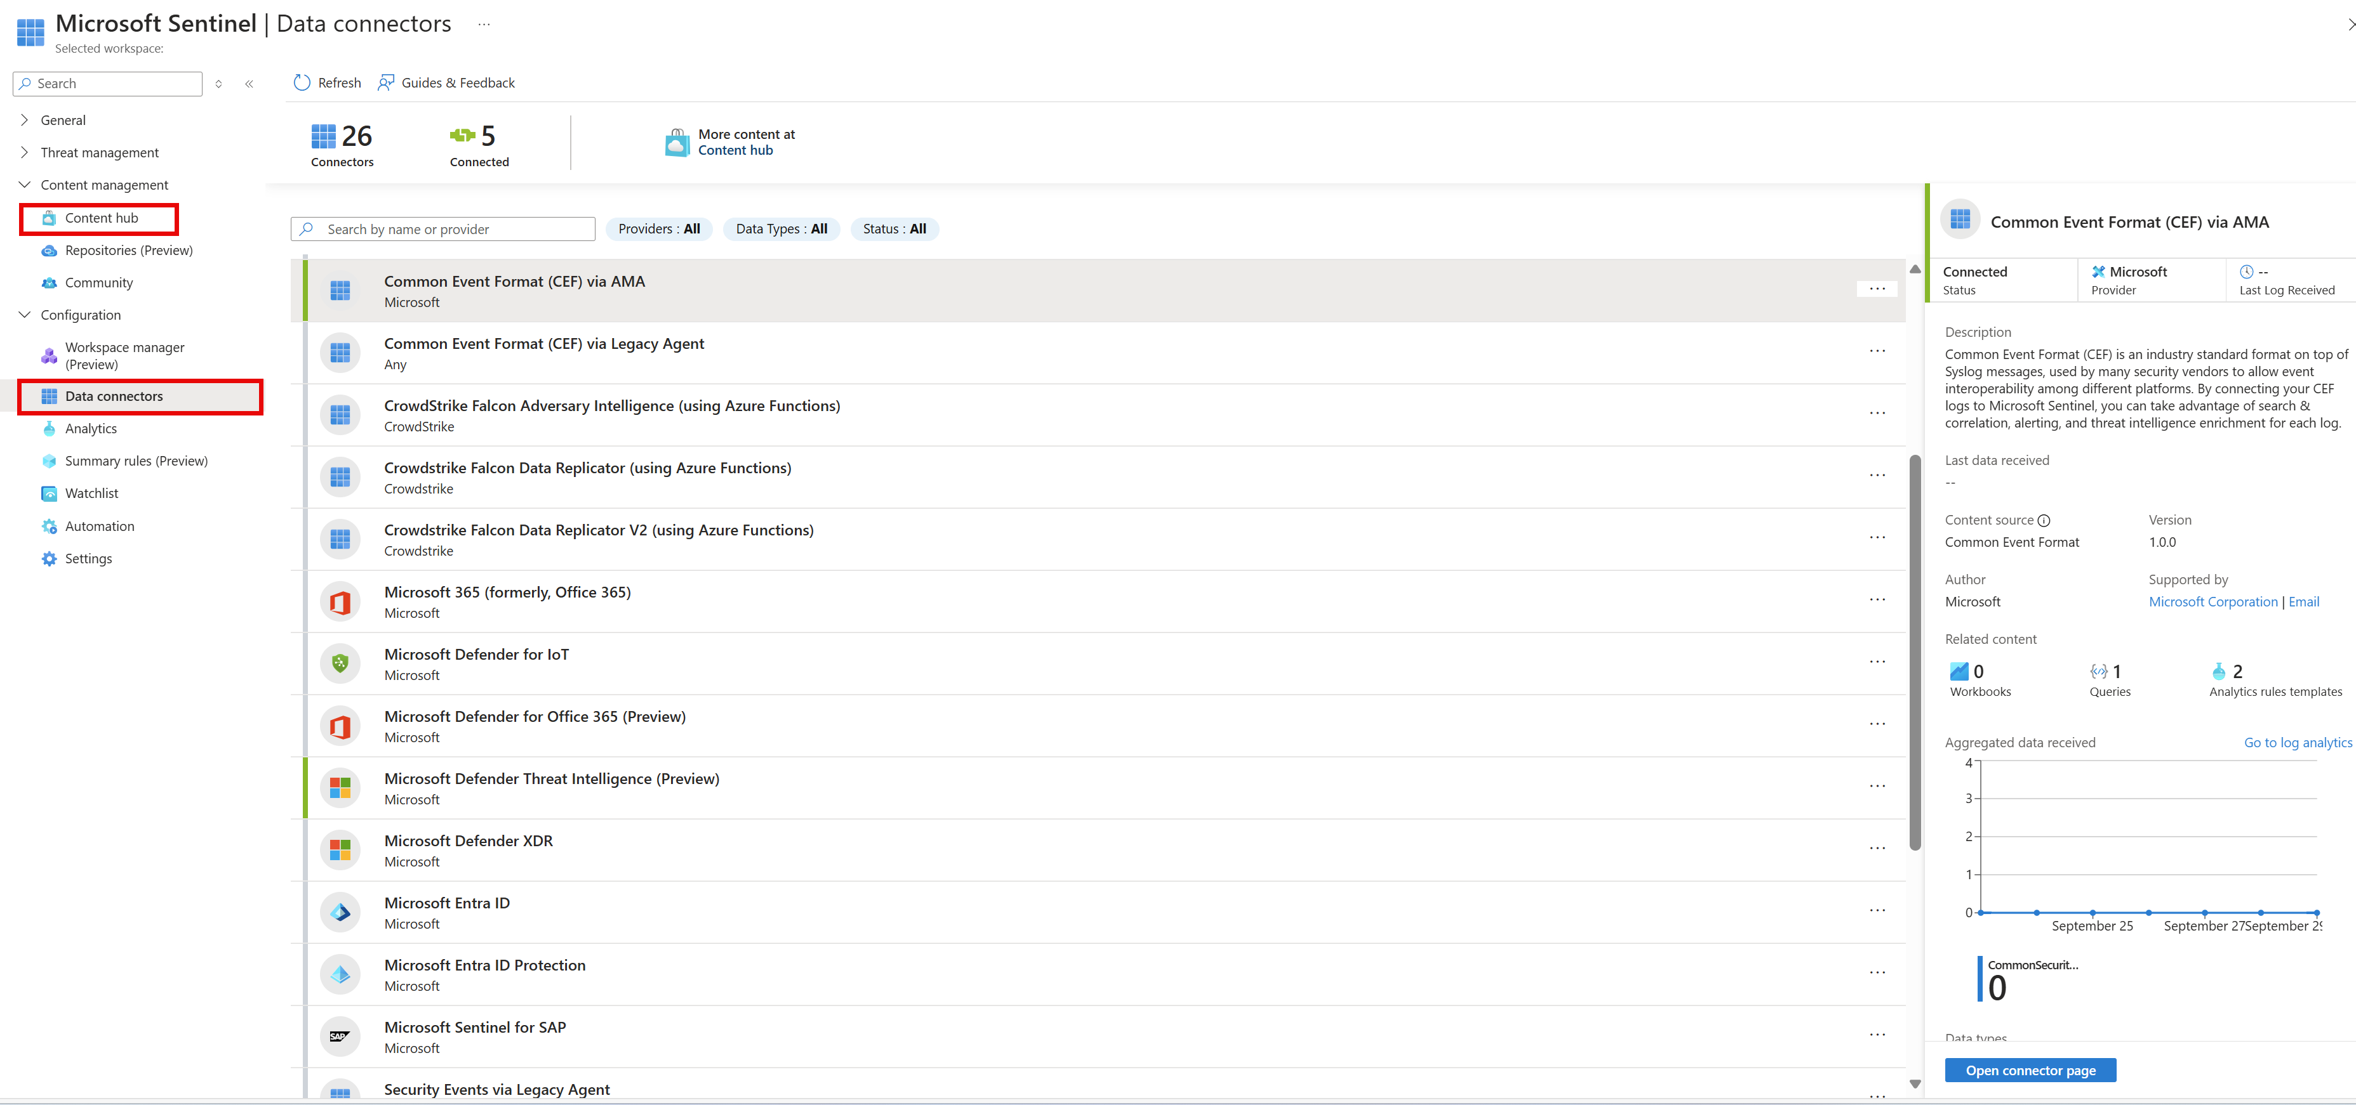Image resolution: width=2356 pixels, height=1105 pixels.
Task: Click the CrowdStrike Falcon Adversary Intelligence icon
Action: [340, 415]
